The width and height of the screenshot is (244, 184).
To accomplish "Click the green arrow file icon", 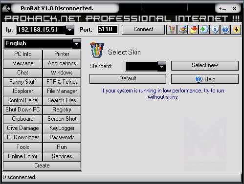I will pos(204,30).
